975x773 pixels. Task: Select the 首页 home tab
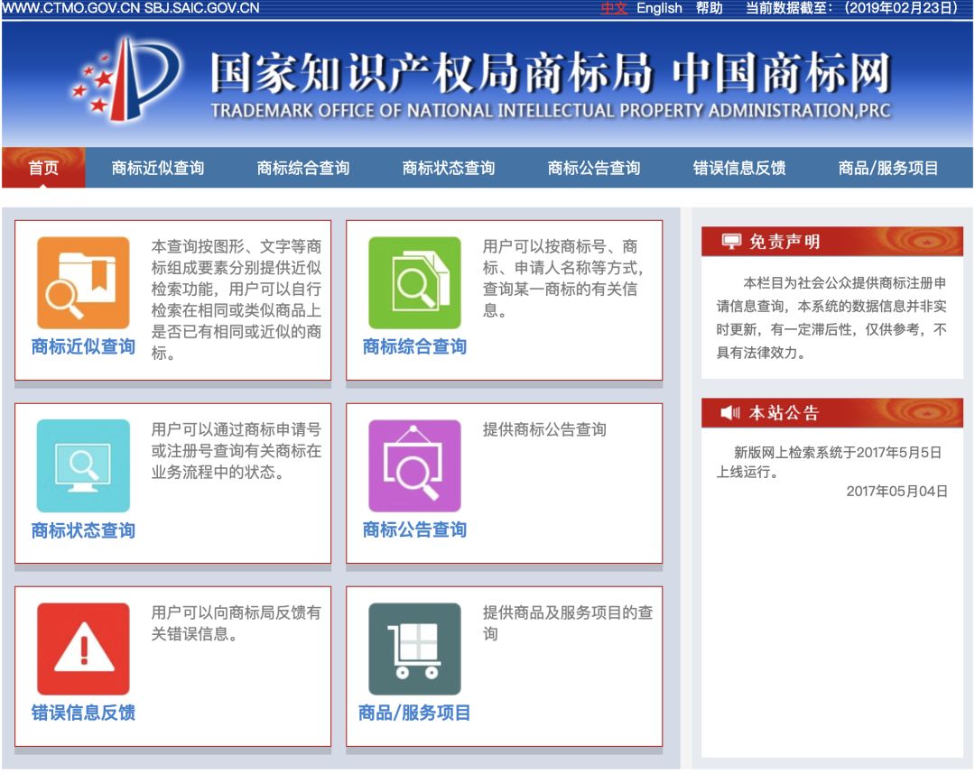pyautogui.click(x=43, y=168)
